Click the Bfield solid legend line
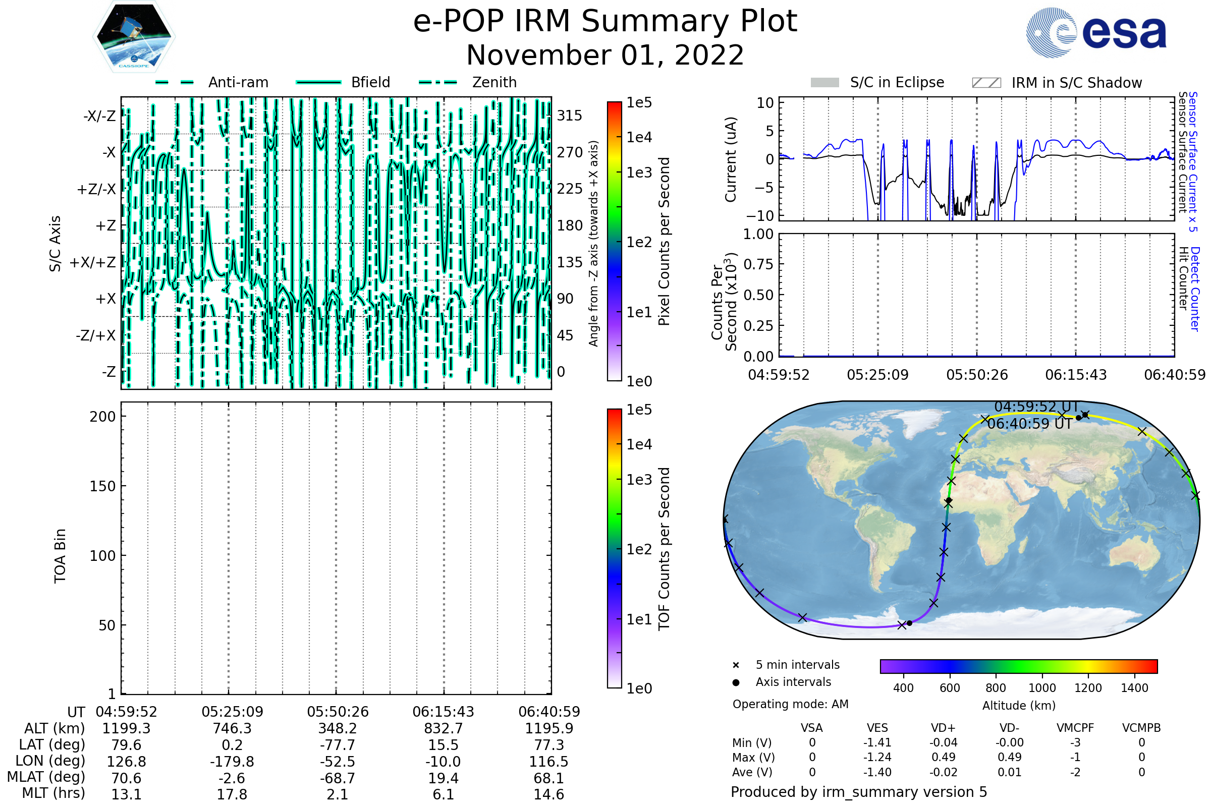Screen dimensions: 1211x807 coord(318,82)
